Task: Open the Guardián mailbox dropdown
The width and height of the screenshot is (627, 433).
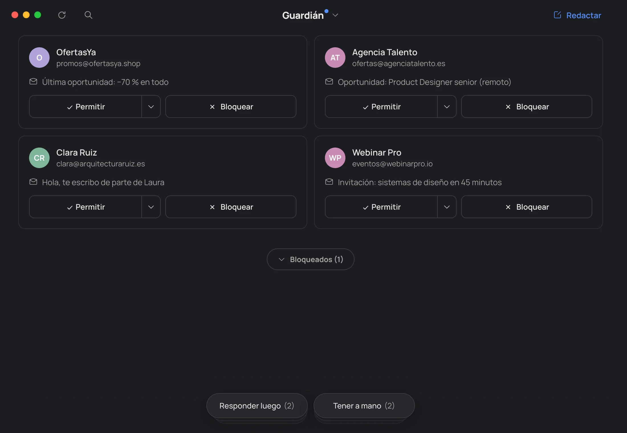Action: coord(310,15)
